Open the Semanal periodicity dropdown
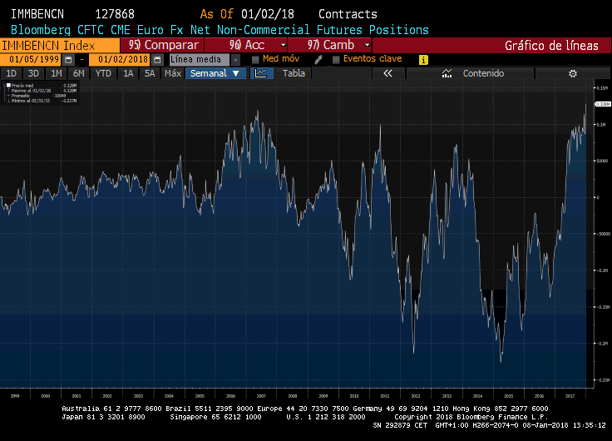The image size is (612, 441). point(215,73)
